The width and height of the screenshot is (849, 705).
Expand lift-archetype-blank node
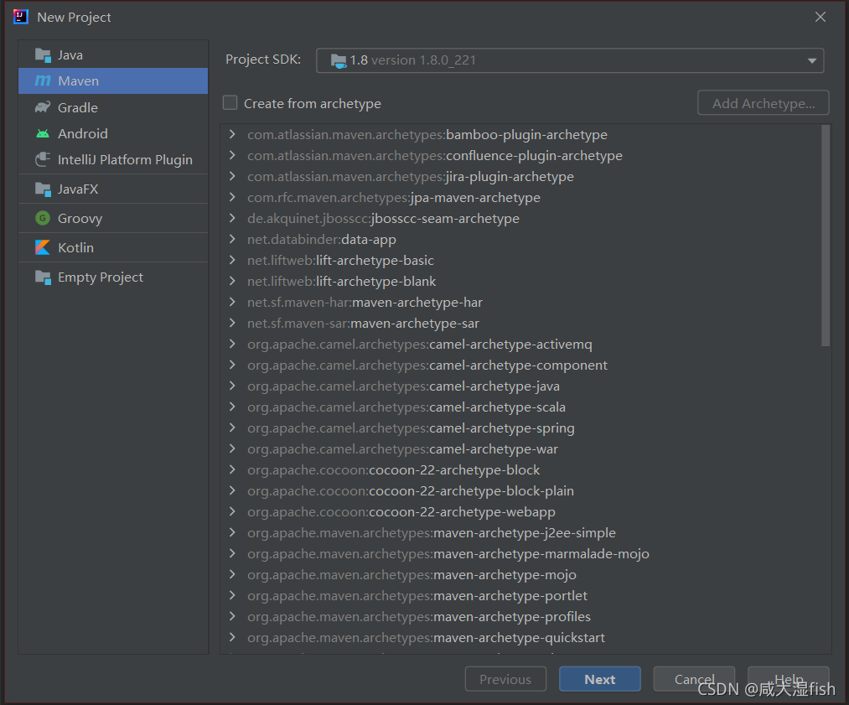pos(232,281)
